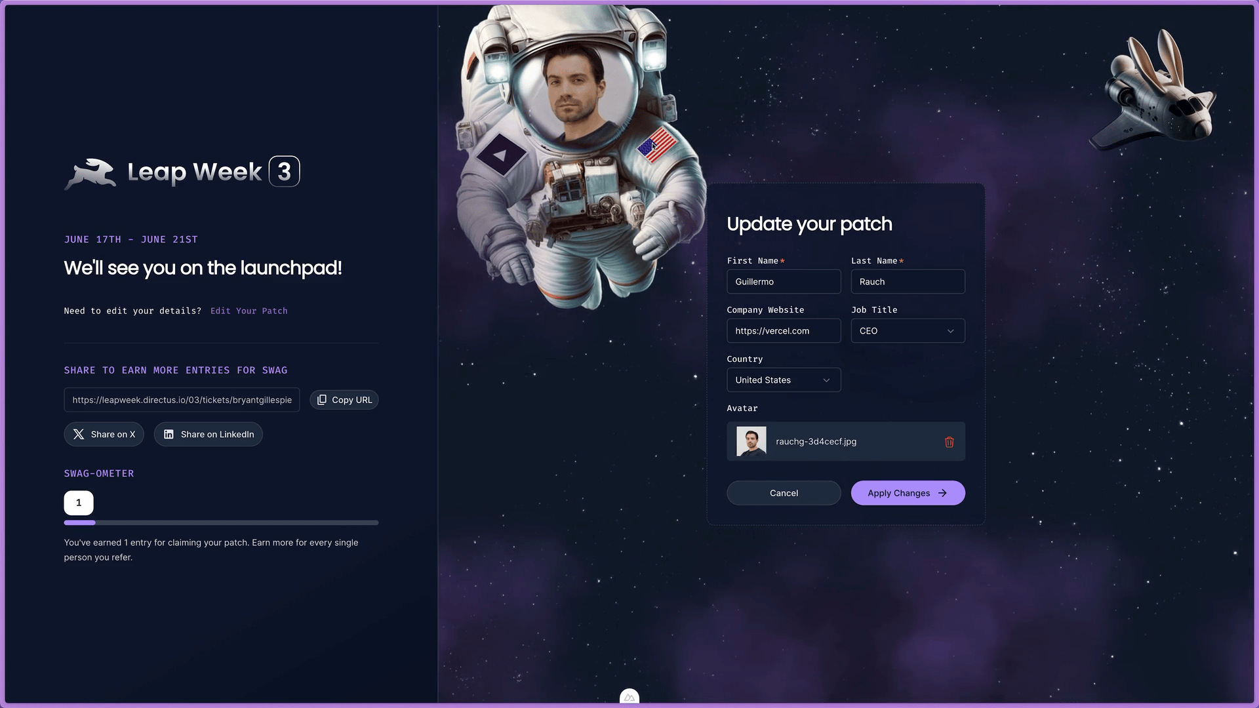Click the Job Title dropdown chevron
1259x708 pixels.
pyautogui.click(x=950, y=331)
